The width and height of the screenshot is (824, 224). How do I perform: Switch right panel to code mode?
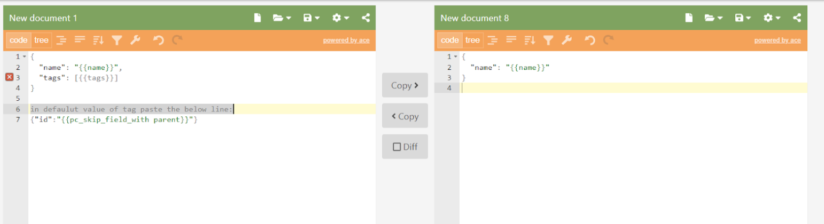(x=449, y=40)
